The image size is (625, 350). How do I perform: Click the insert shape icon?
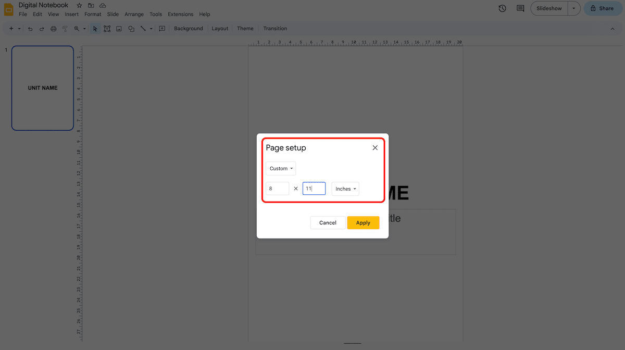(x=131, y=29)
